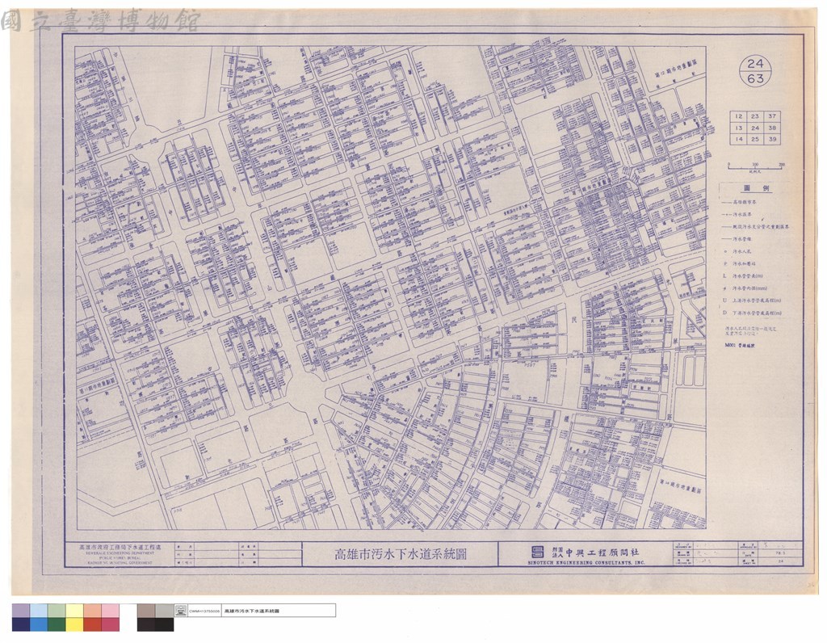Click index grid cell 23
This screenshot has height=643, width=827.
(x=755, y=116)
